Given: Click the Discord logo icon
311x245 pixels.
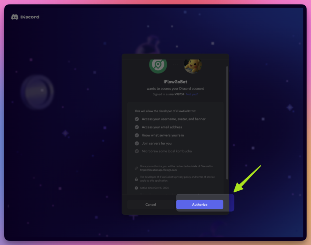Looking at the screenshot, I should [x=15, y=17].
